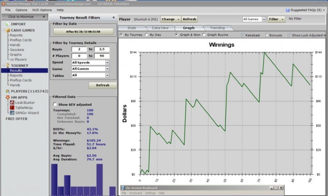Click the Players section icon
The width and height of the screenshot is (328, 196).
pyautogui.click(x=8, y=91)
